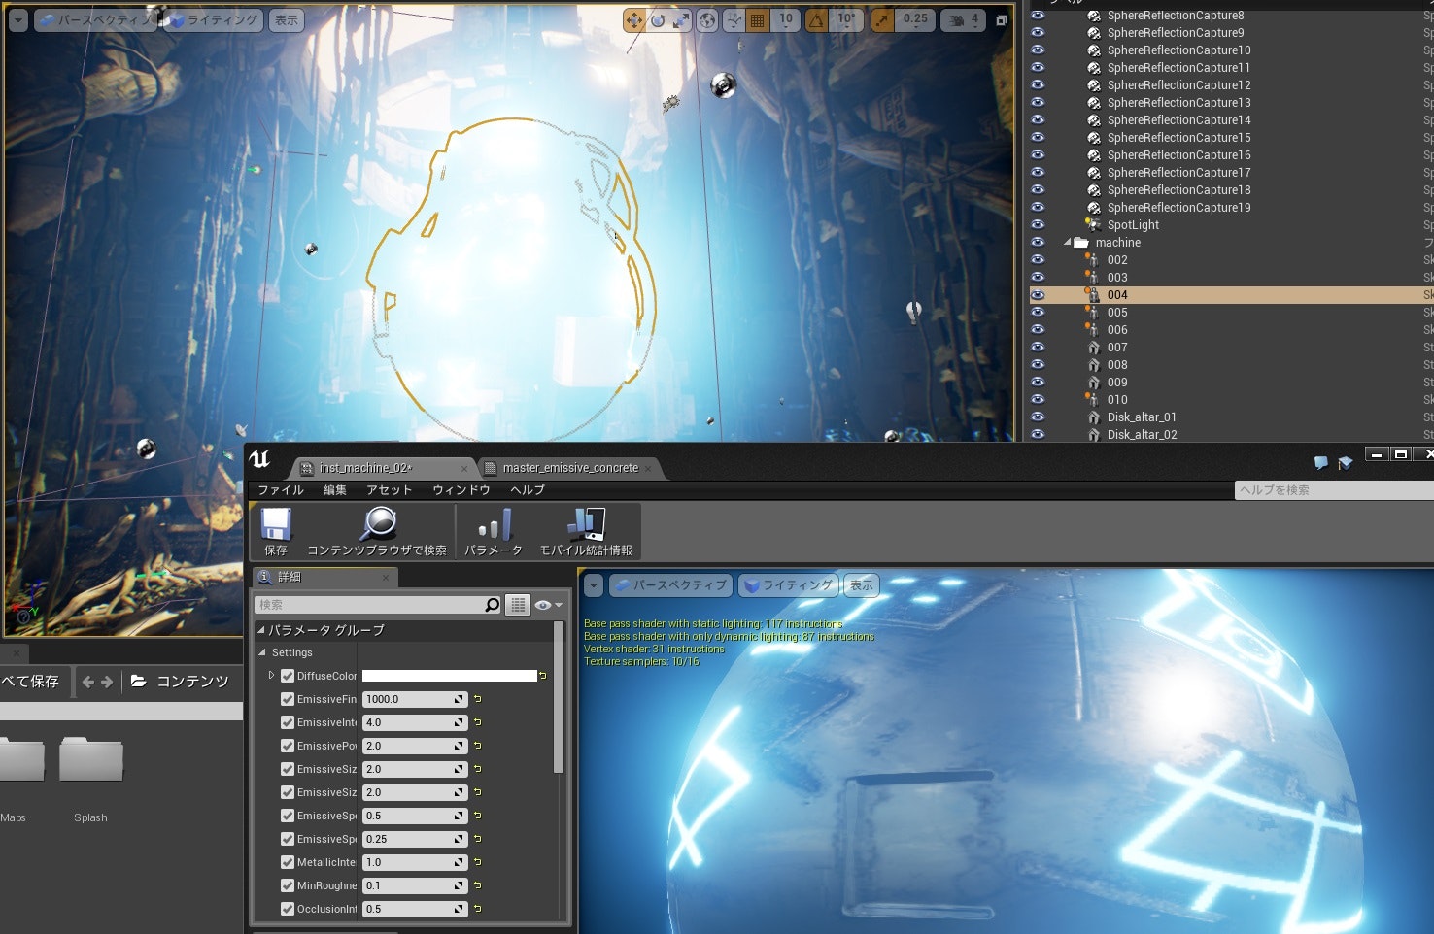Image resolution: width=1434 pixels, height=934 pixels.
Task: Select the scale gizmo tool
Action: coord(681,20)
